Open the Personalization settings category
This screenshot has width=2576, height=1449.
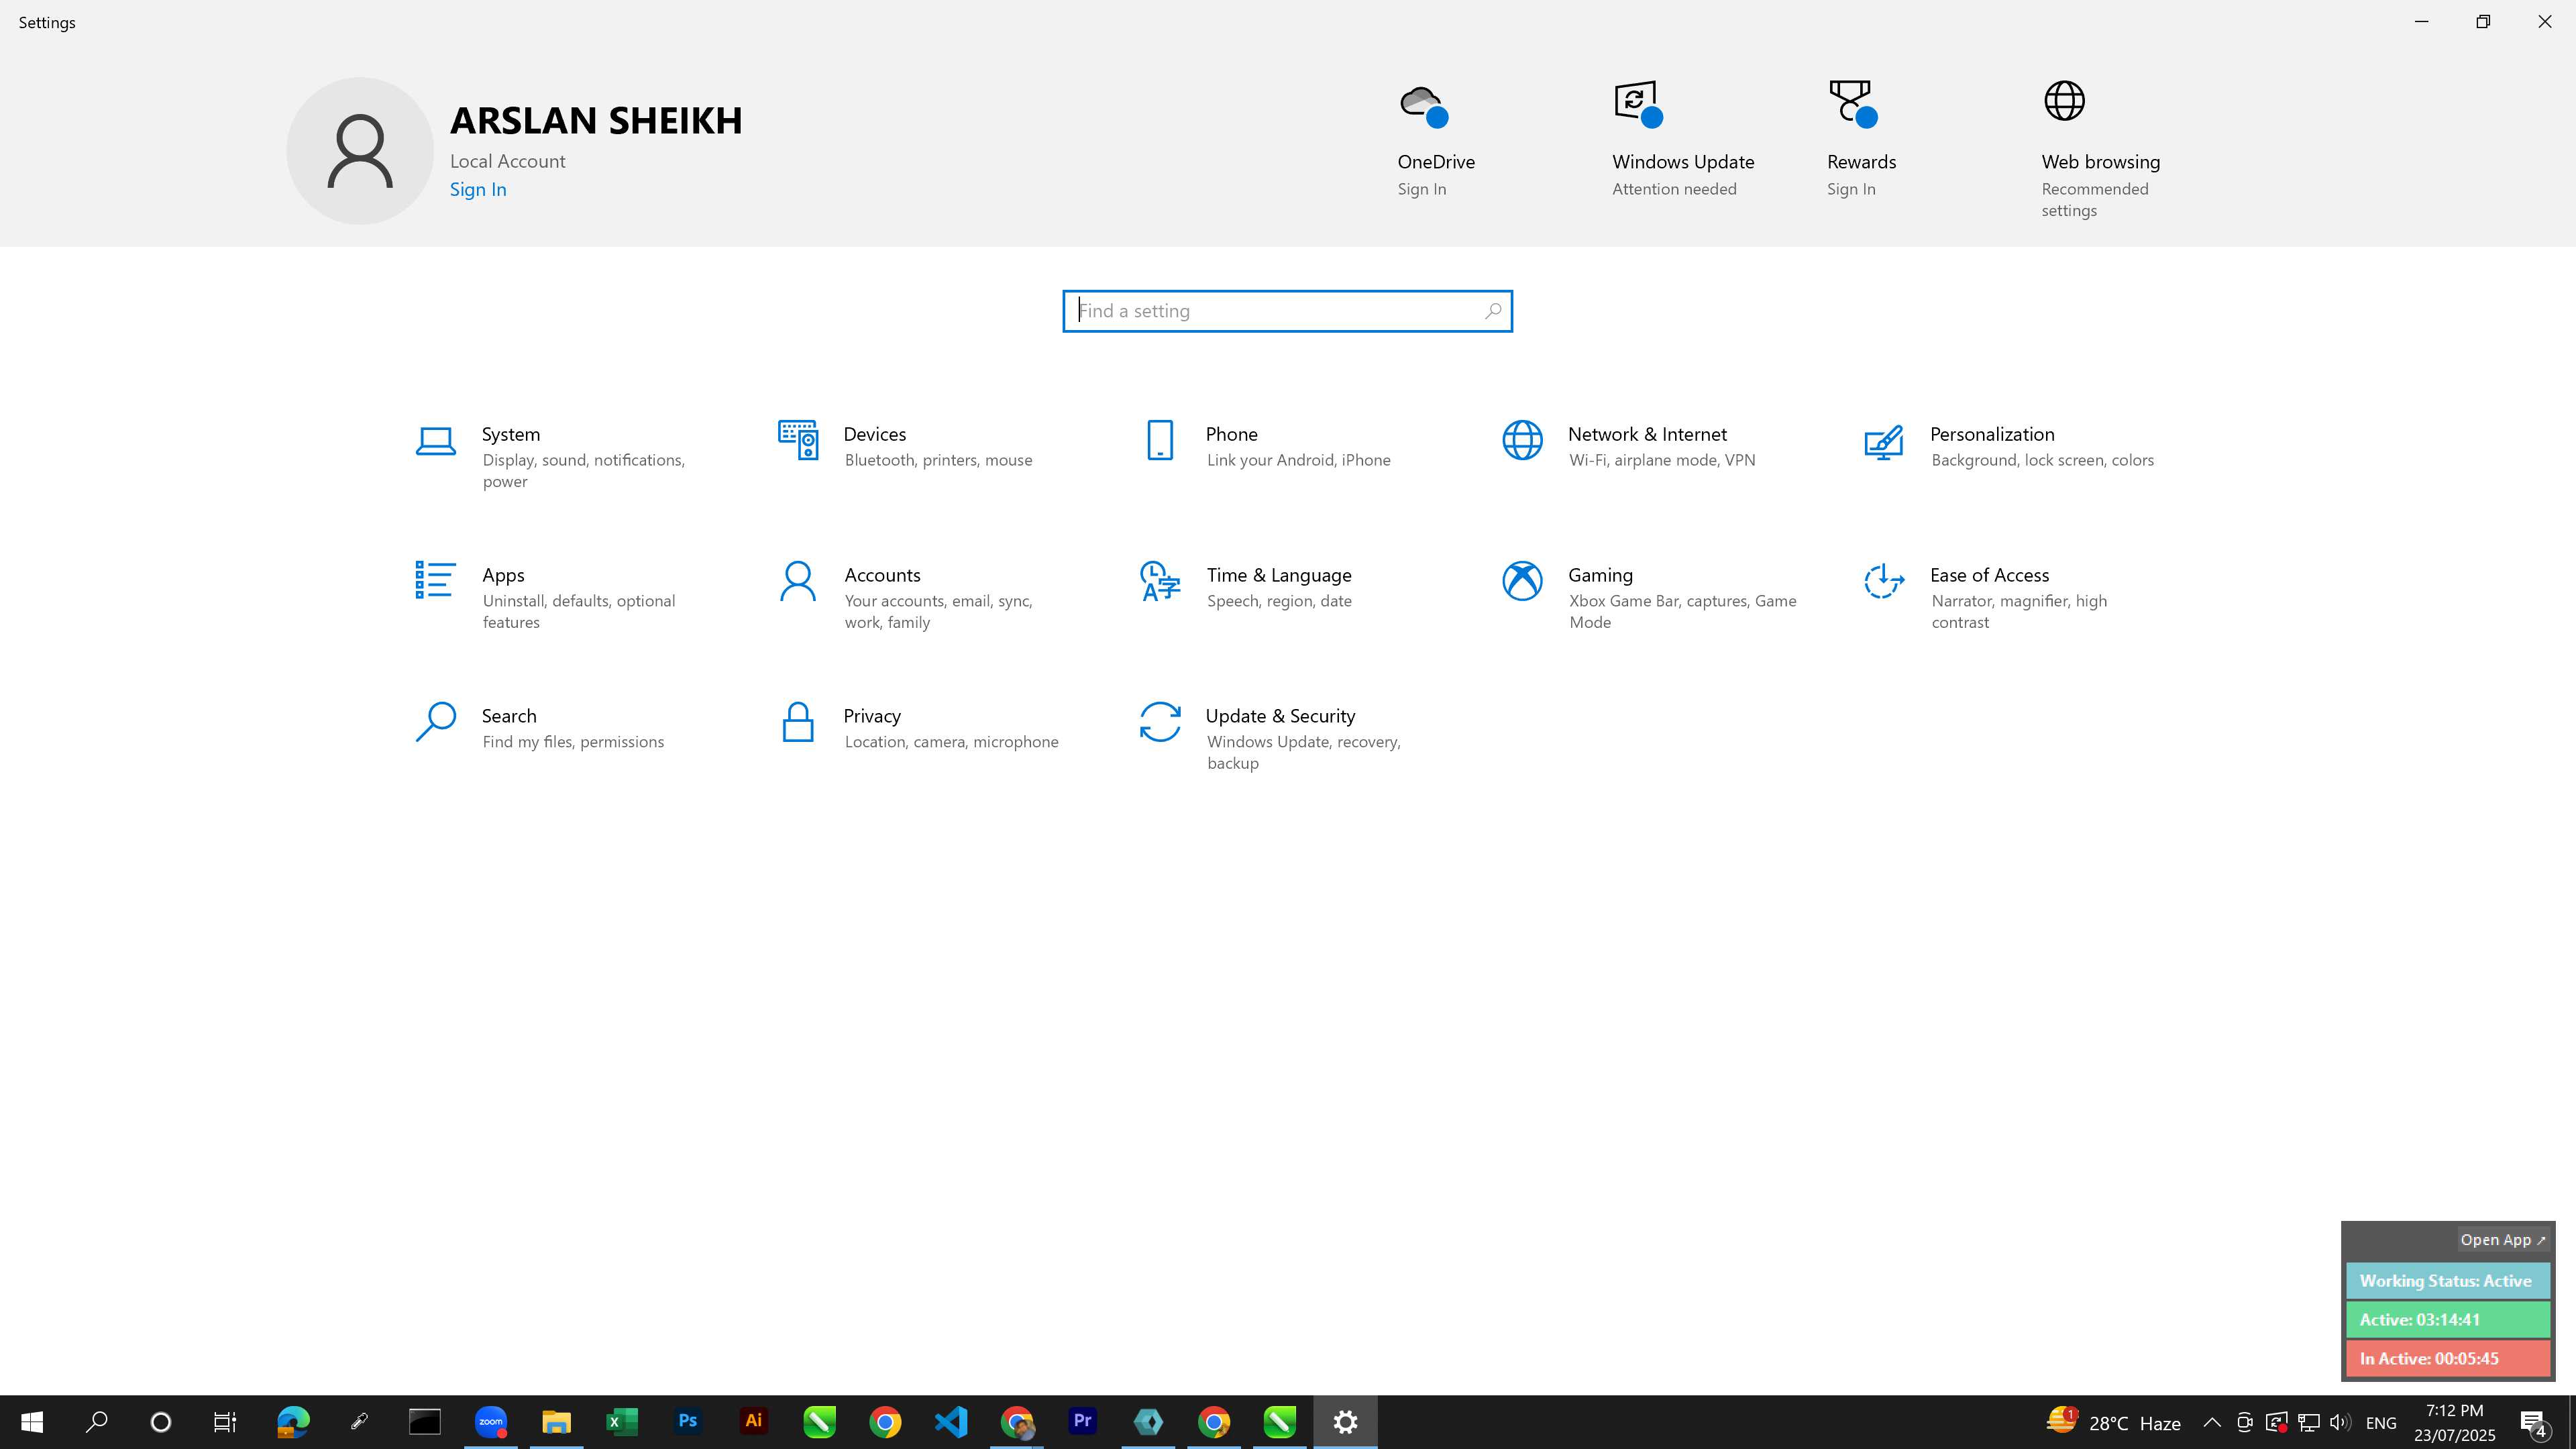[x=2013, y=446]
